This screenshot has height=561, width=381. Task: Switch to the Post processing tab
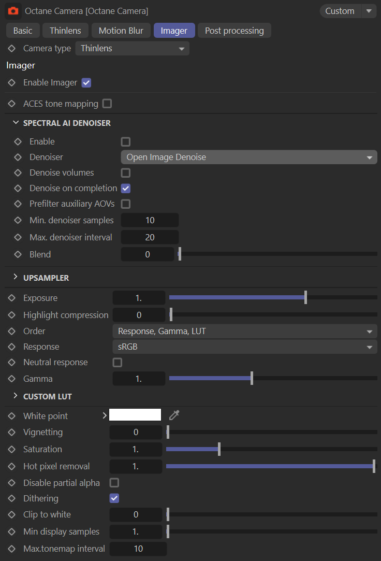click(x=234, y=31)
